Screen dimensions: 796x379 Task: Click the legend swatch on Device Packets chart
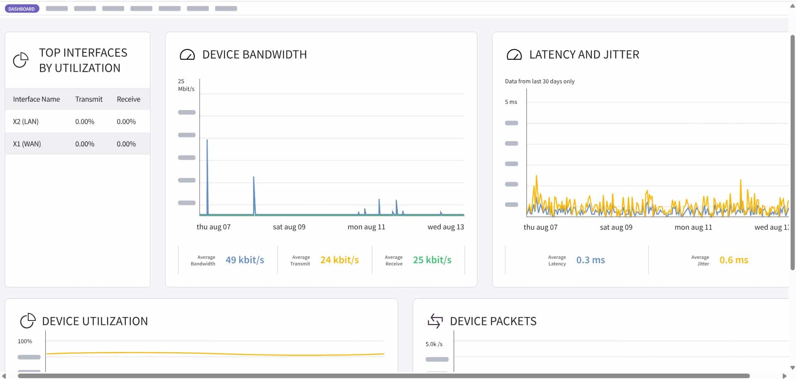point(437,359)
